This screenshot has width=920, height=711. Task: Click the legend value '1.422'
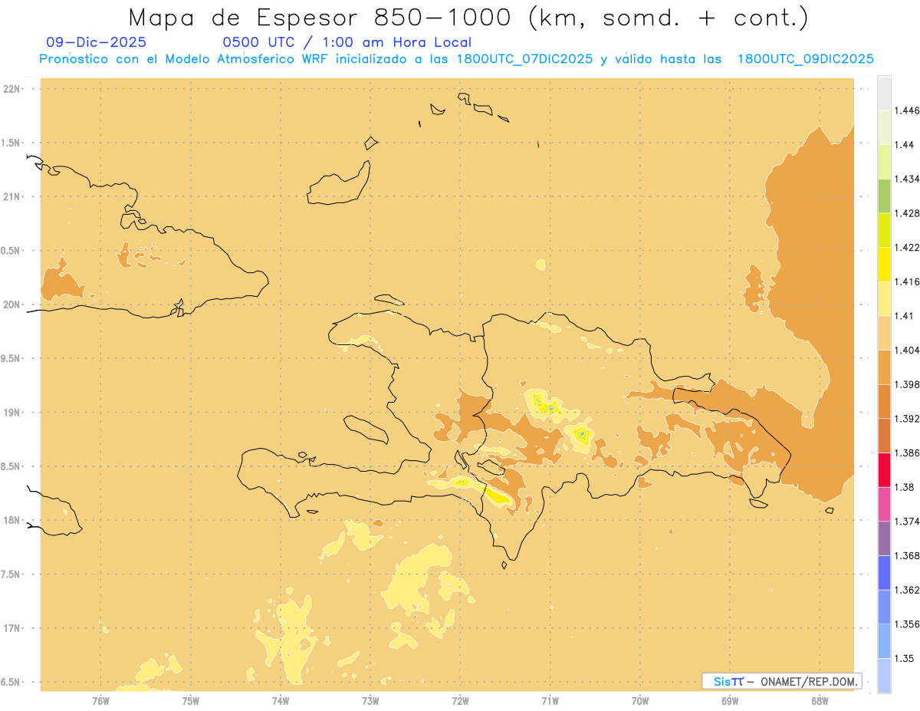(x=909, y=247)
